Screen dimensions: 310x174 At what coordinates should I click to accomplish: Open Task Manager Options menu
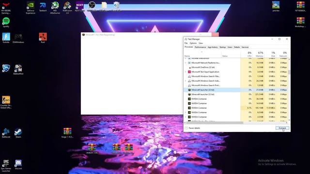[193, 43]
